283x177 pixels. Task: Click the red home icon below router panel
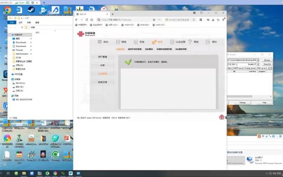(222, 117)
